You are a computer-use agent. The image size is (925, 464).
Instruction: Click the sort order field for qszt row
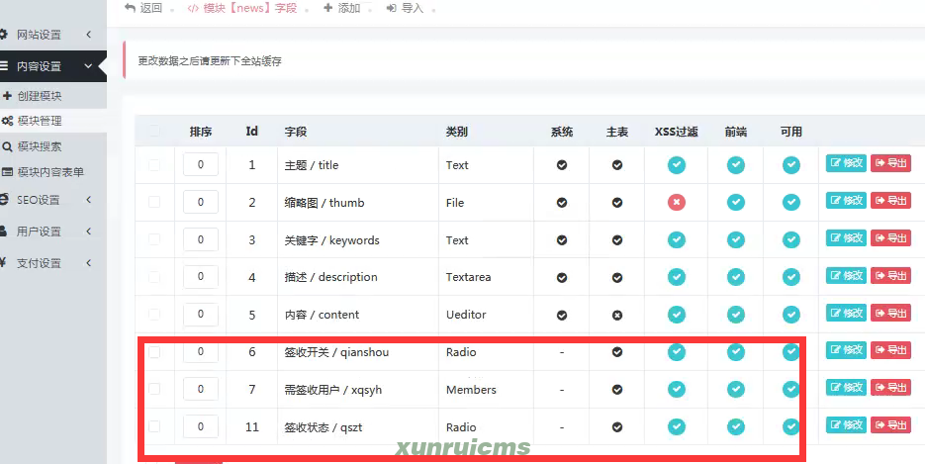[201, 426]
